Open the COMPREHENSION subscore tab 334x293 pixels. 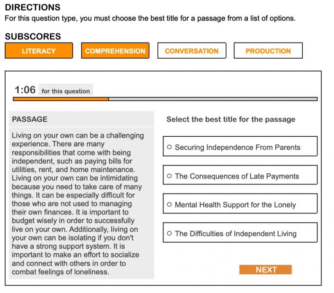(x=115, y=51)
